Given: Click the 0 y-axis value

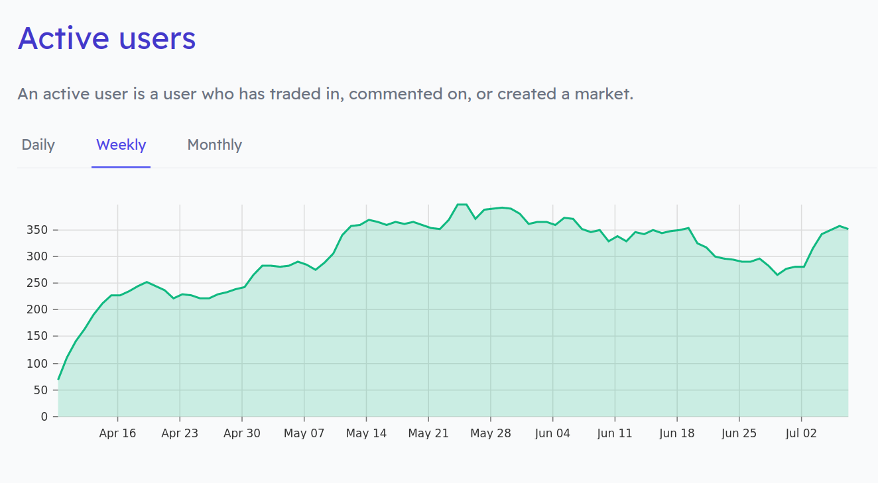Looking at the screenshot, I should tap(45, 417).
